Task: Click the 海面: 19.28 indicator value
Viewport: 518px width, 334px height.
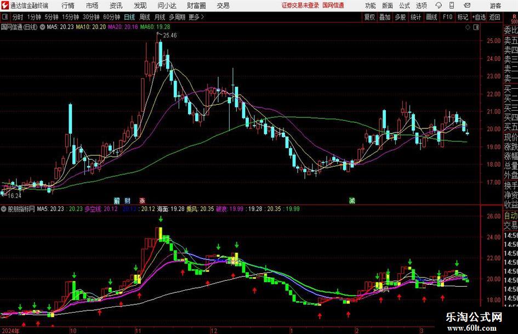Action: click(170, 209)
